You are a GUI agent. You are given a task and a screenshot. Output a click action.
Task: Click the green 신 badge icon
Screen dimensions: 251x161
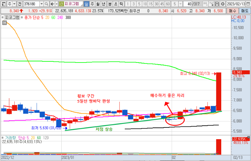tap(61, 4)
